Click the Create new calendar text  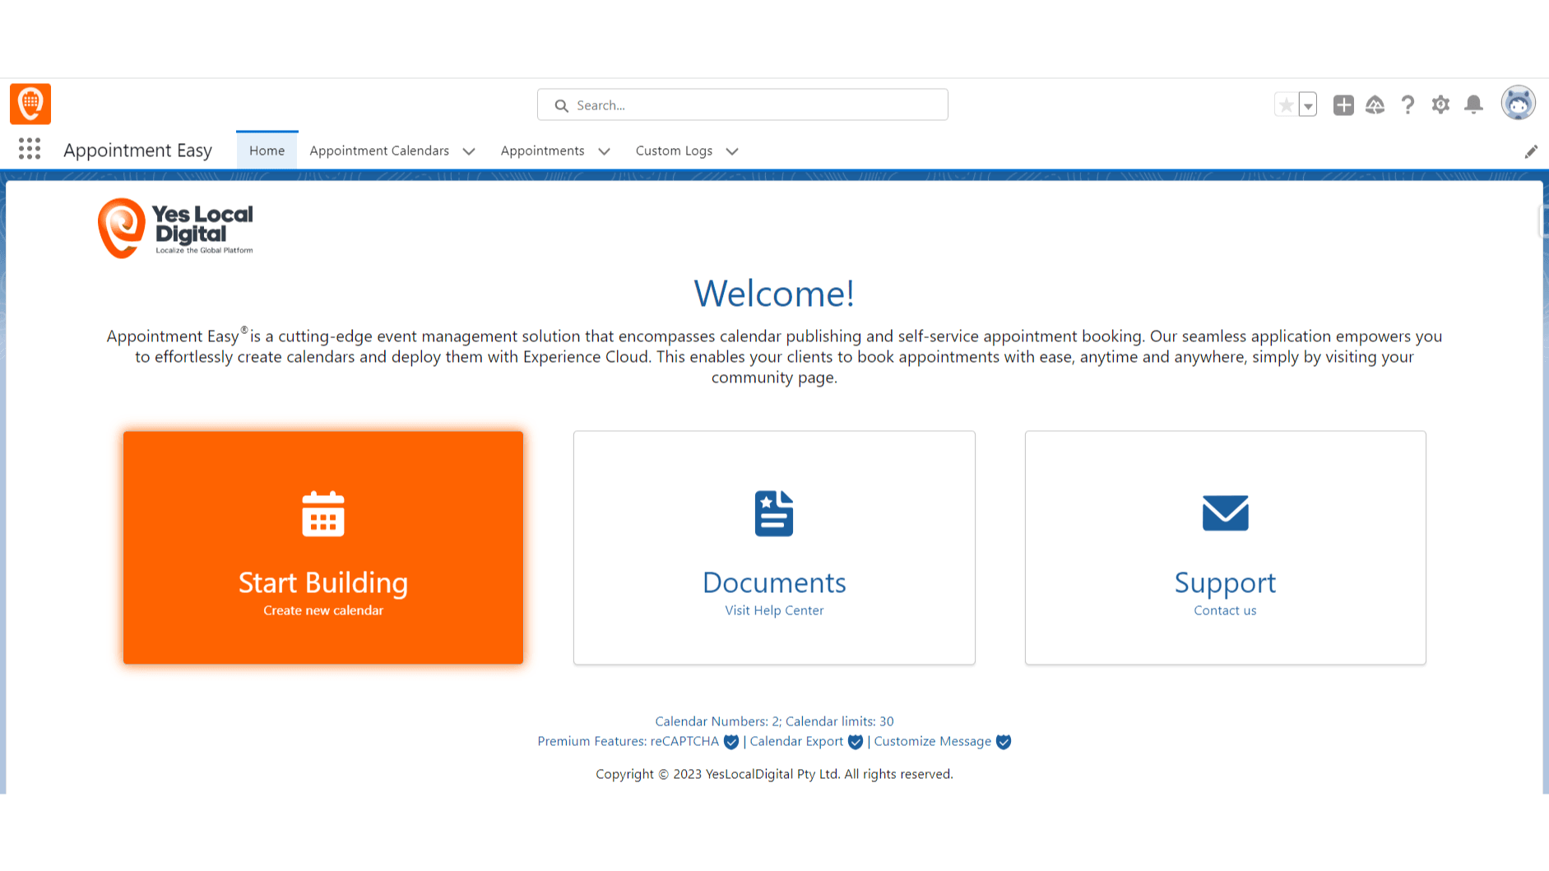pos(323,610)
